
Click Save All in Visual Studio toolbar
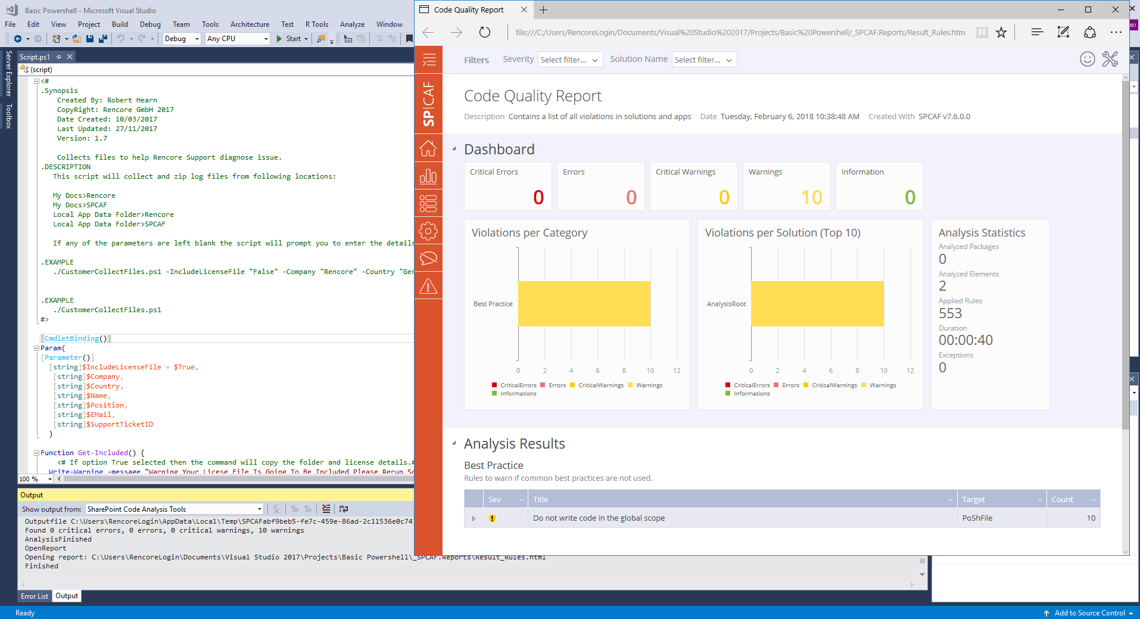point(102,38)
